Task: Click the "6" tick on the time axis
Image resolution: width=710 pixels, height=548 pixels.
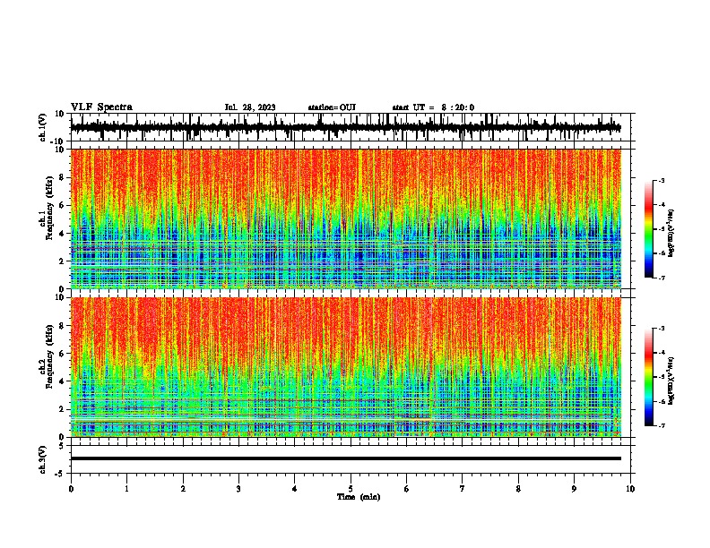Action: (407, 489)
